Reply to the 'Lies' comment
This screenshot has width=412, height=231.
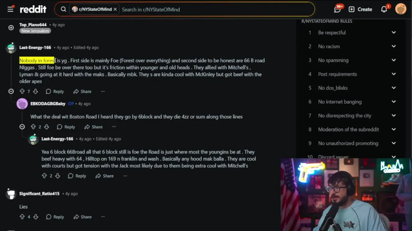(x=55, y=217)
